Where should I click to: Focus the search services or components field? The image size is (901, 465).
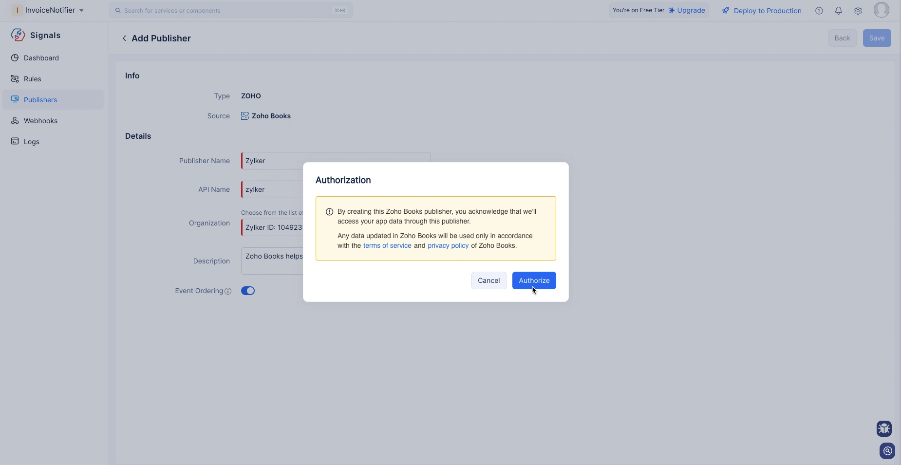coord(231,10)
